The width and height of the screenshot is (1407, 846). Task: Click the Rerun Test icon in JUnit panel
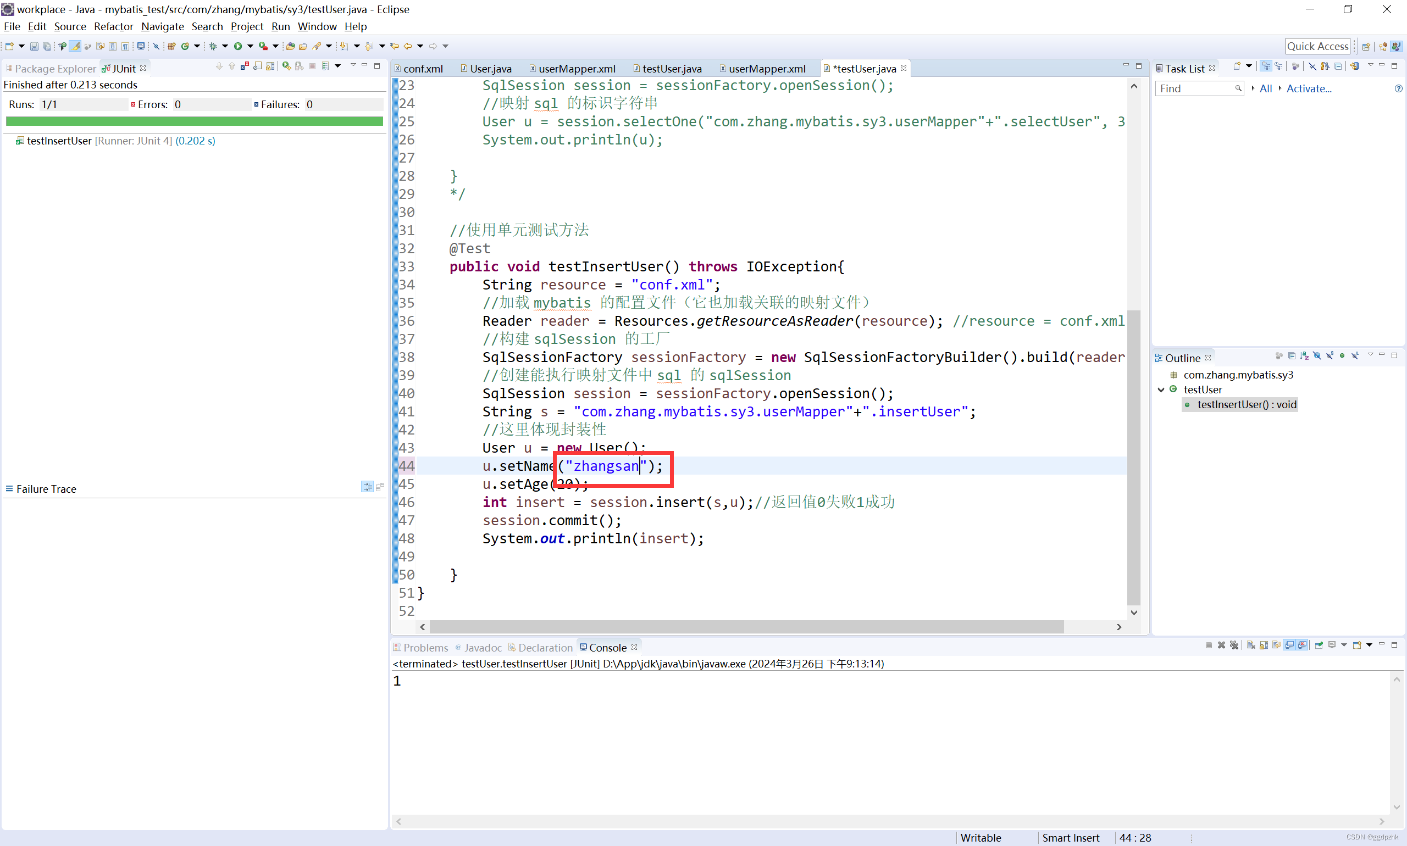click(x=287, y=66)
